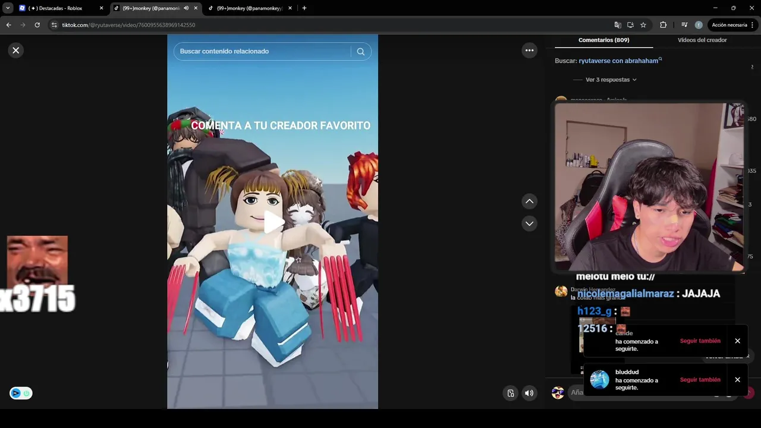This screenshot has width=761, height=428.
Task: Open the Chrome profile avatar
Action: [x=699, y=25]
